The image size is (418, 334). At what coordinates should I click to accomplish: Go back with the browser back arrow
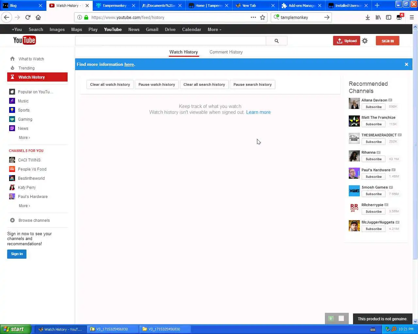[x=7, y=17]
